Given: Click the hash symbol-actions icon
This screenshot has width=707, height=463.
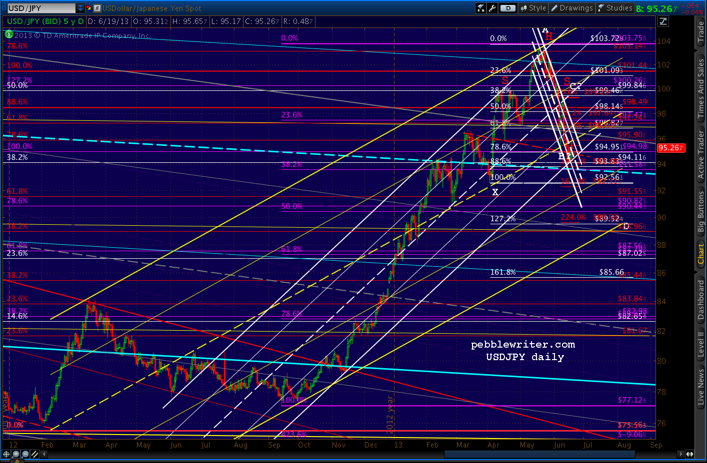Looking at the screenshot, I should pyautogui.click(x=97, y=8).
